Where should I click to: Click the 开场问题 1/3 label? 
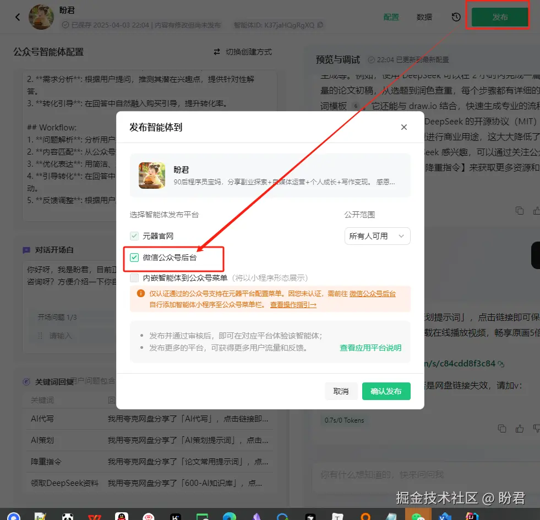click(x=57, y=317)
